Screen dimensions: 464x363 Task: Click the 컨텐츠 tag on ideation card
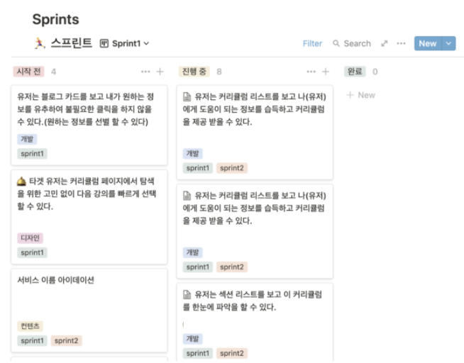click(x=31, y=326)
